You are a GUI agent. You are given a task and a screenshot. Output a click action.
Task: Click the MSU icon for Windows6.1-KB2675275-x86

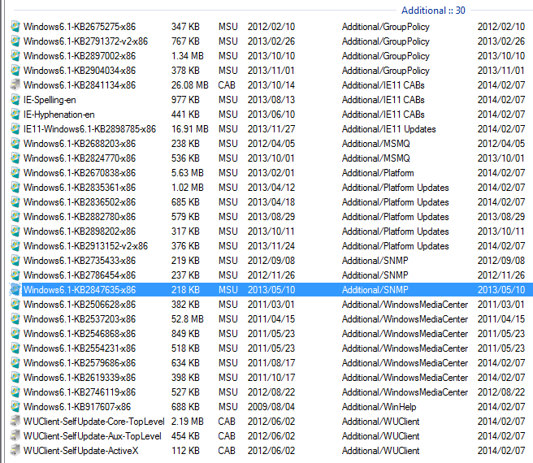tap(15, 27)
